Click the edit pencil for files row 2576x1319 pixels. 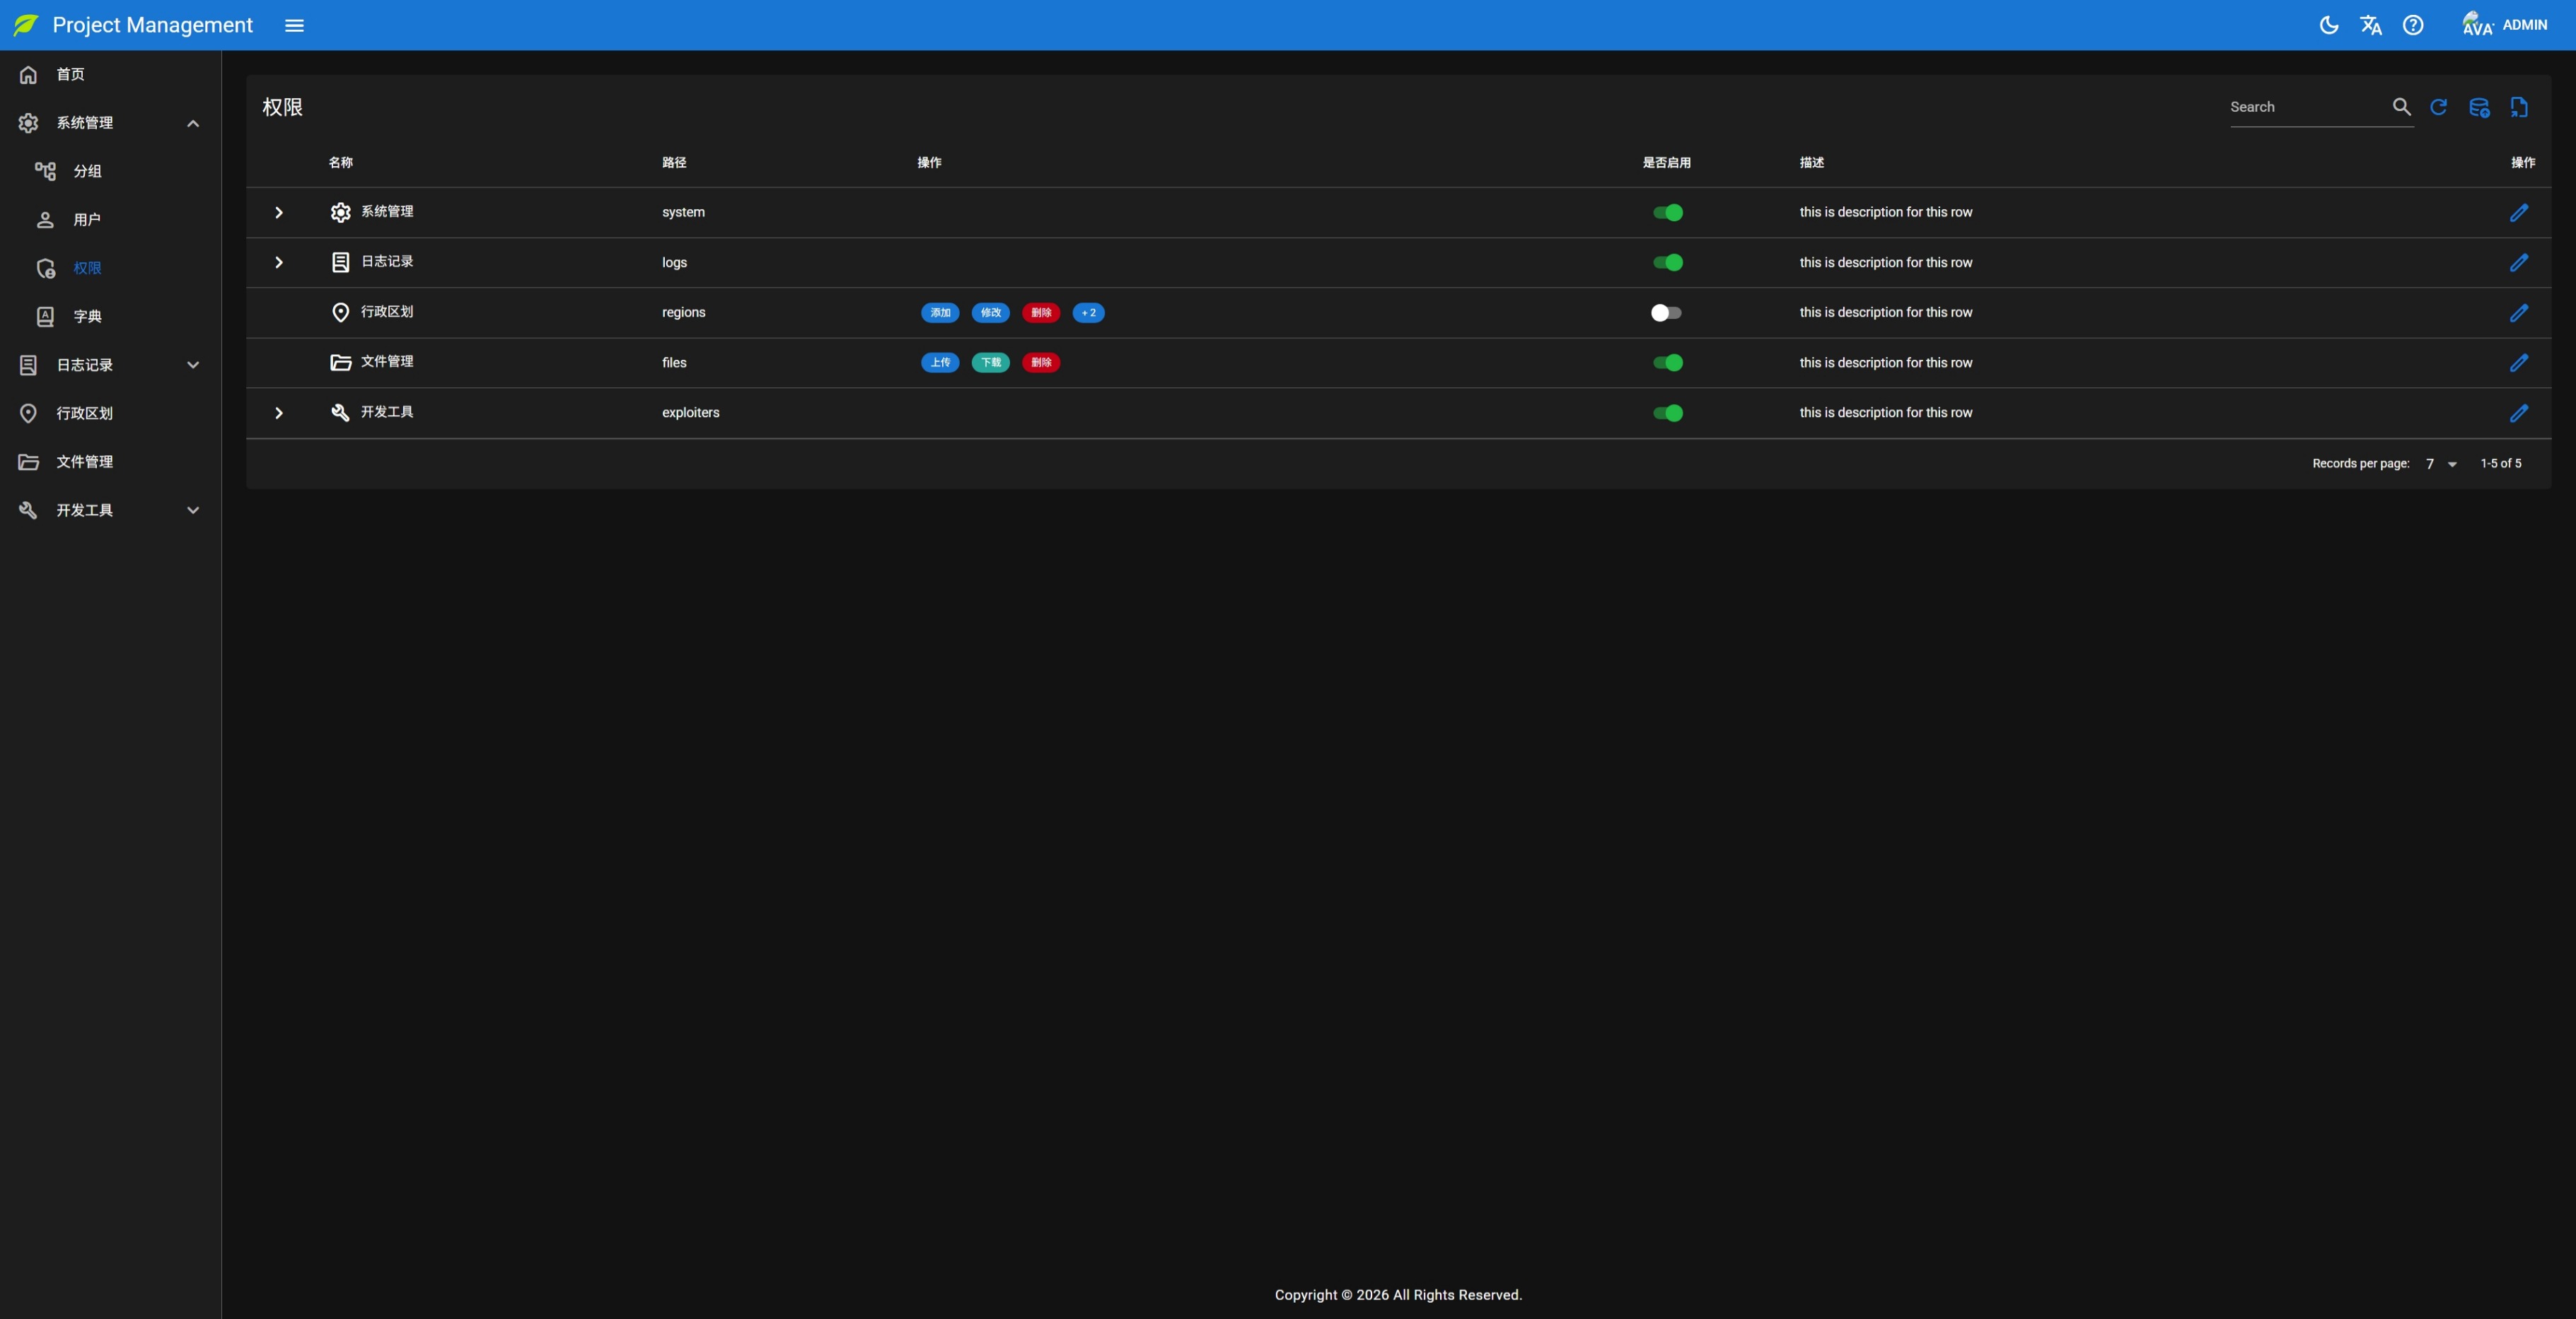tap(2518, 363)
